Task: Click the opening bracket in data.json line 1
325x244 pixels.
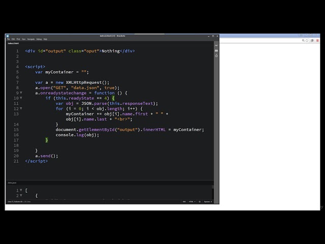Action: coord(26,190)
